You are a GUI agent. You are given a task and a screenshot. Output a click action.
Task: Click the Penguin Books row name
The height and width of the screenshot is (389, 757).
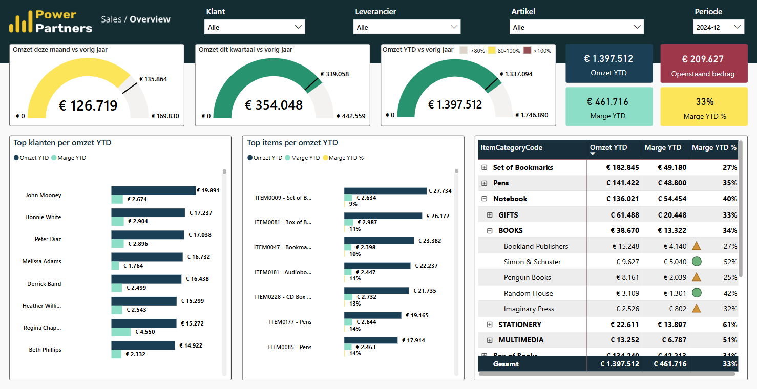coord(528,277)
